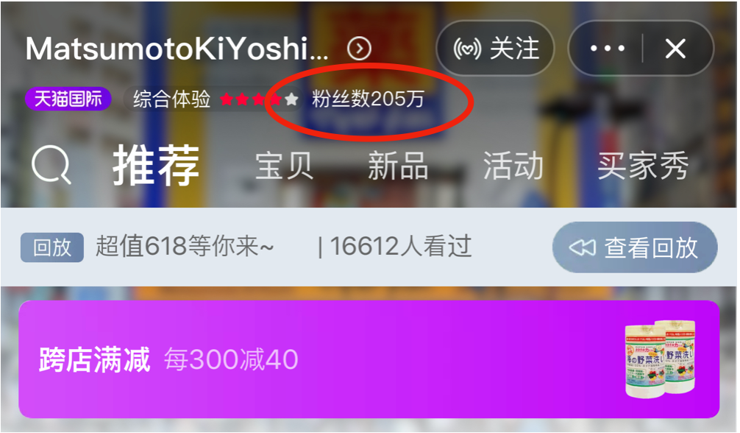Viewport: 740px width, 433px height.
Task: Tap the 天猫国际 purple badge
Action: (x=68, y=99)
